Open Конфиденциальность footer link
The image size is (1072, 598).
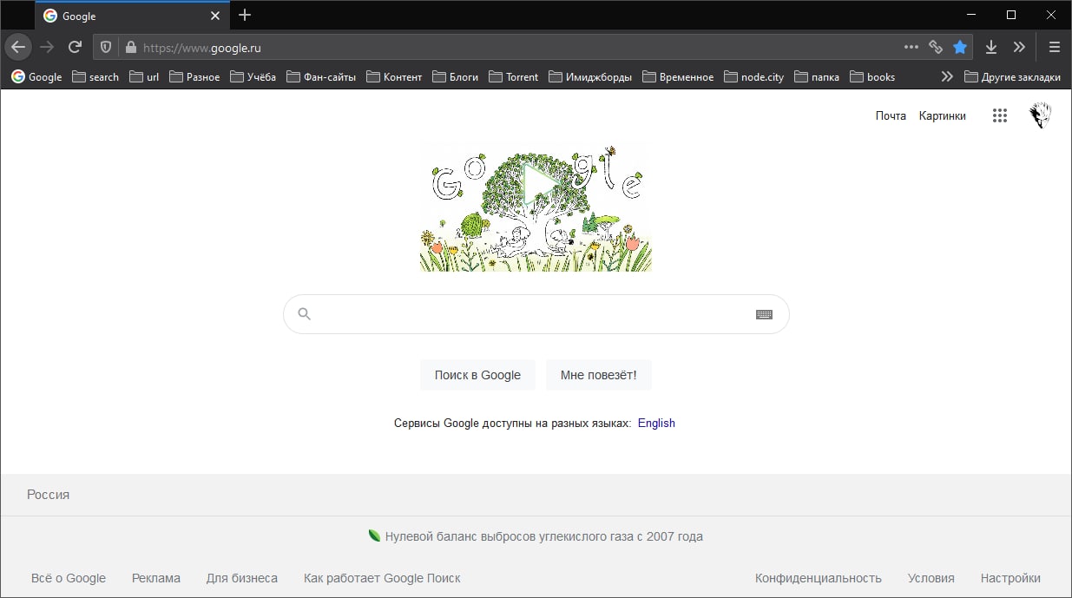[819, 578]
